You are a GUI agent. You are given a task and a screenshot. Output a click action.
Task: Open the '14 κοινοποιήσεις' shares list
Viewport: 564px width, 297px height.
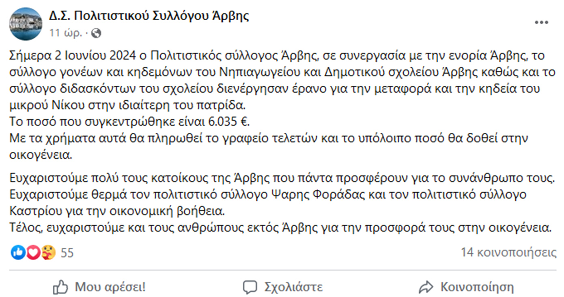508,253
